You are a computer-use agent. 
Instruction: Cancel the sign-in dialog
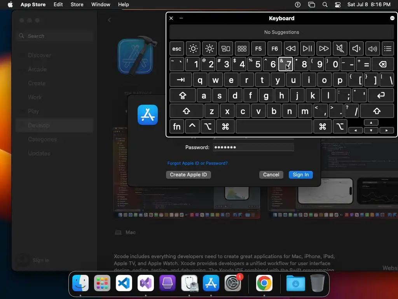point(271,175)
